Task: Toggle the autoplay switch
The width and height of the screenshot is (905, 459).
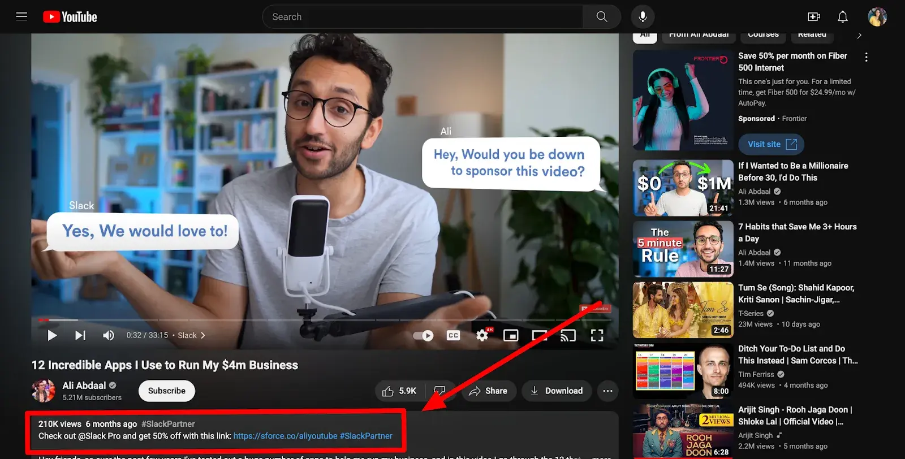Action: pos(423,335)
